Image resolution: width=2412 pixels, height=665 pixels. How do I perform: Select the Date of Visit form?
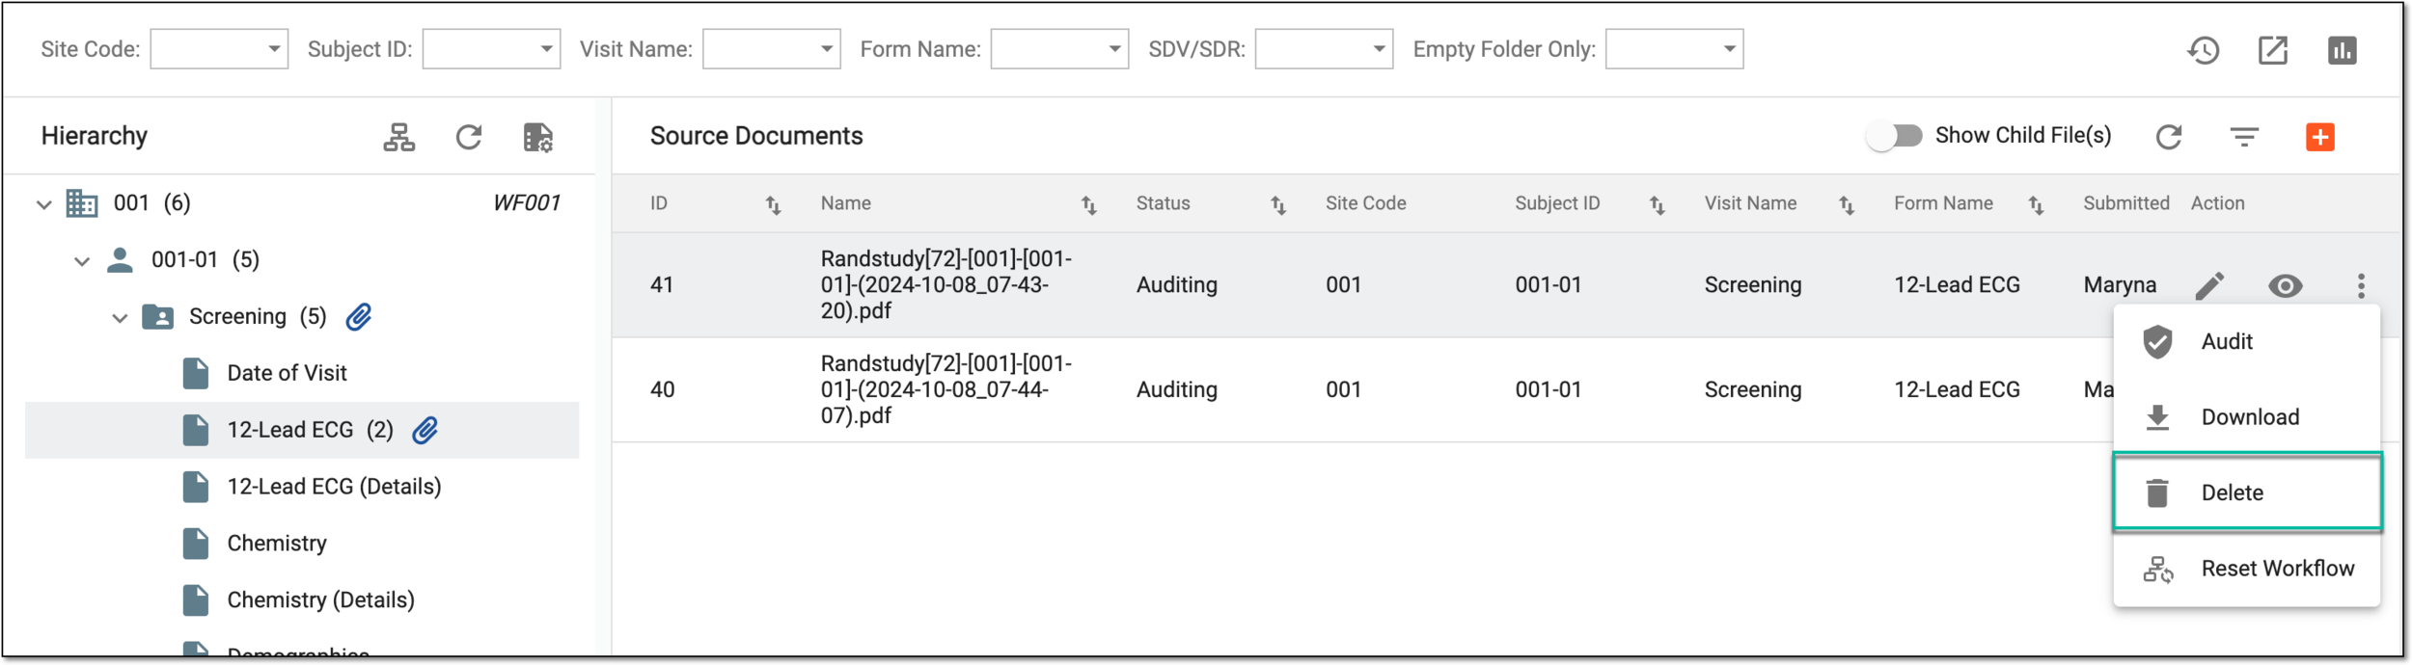(287, 373)
